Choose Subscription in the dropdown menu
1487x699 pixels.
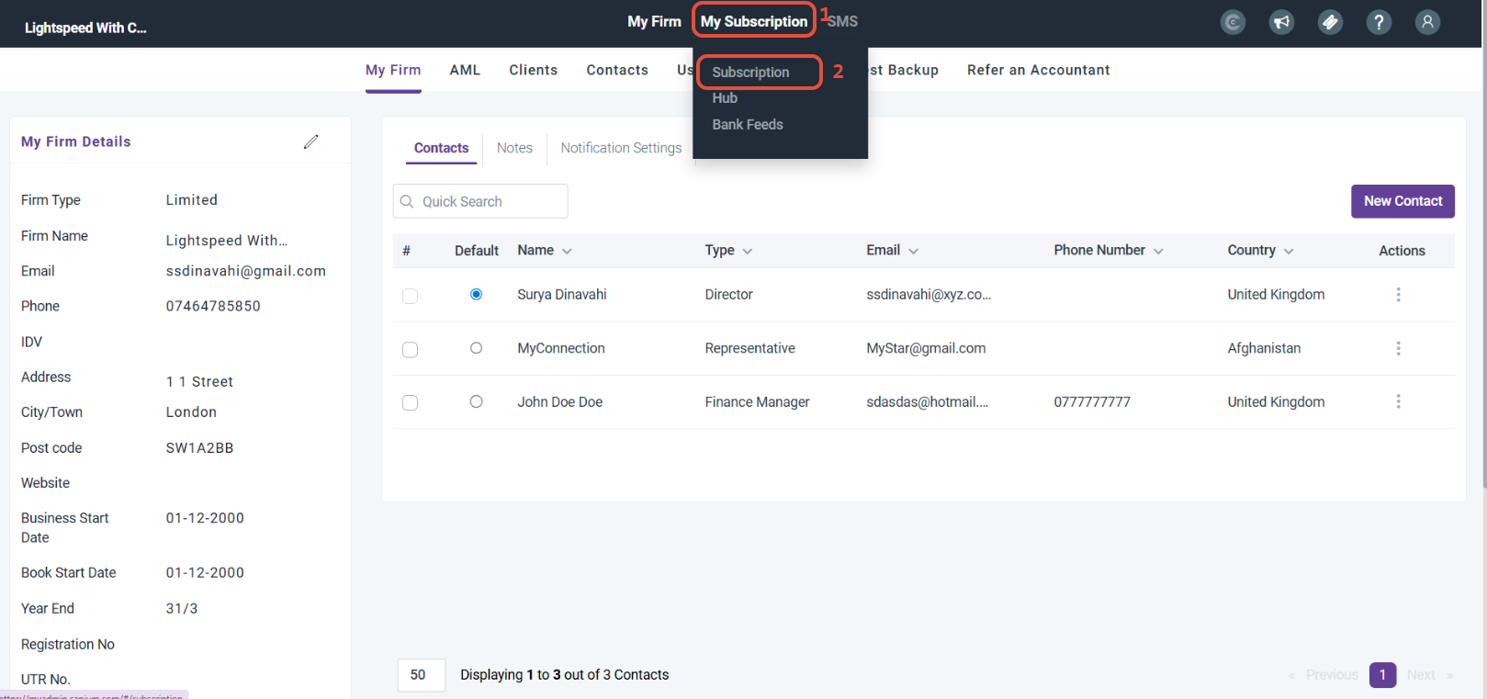pyautogui.click(x=750, y=72)
